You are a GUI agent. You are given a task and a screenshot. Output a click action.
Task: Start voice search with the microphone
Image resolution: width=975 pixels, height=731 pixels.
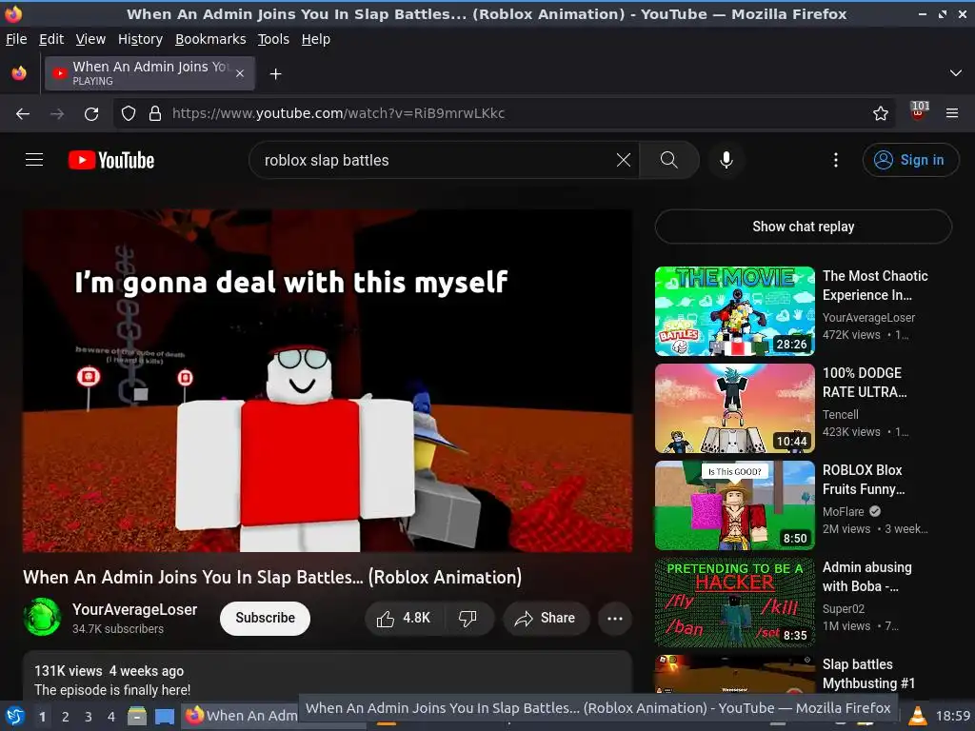coord(726,160)
